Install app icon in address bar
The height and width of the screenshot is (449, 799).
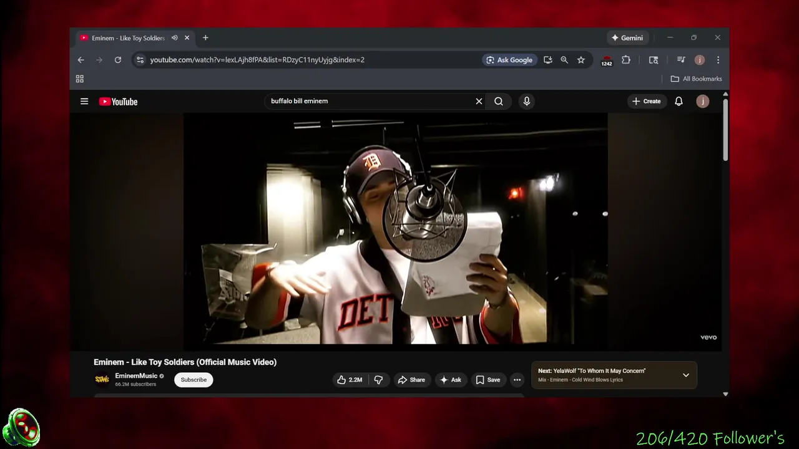(x=547, y=60)
